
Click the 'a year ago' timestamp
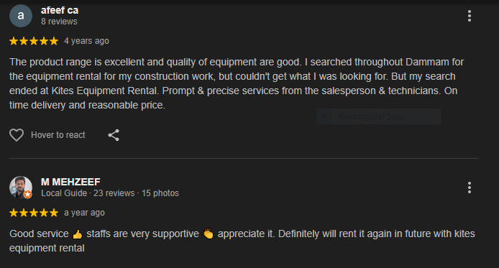click(x=84, y=213)
